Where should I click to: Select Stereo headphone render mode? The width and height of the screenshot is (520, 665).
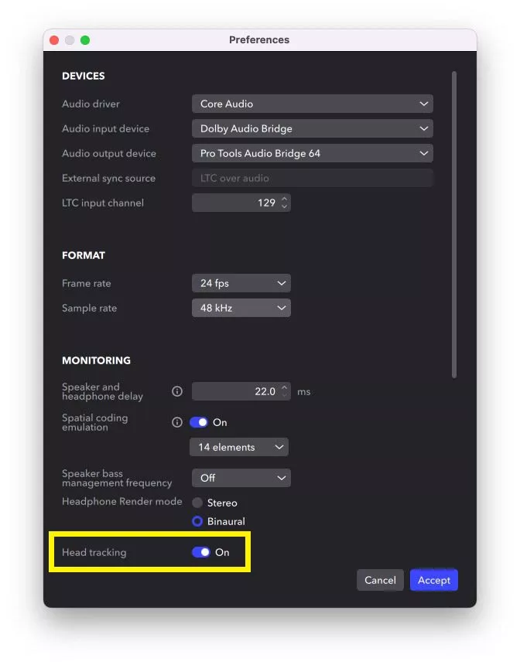197,503
